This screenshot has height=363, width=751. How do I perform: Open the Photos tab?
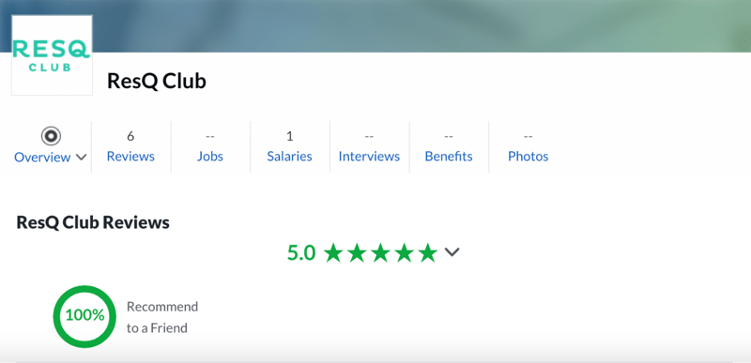click(x=529, y=157)
